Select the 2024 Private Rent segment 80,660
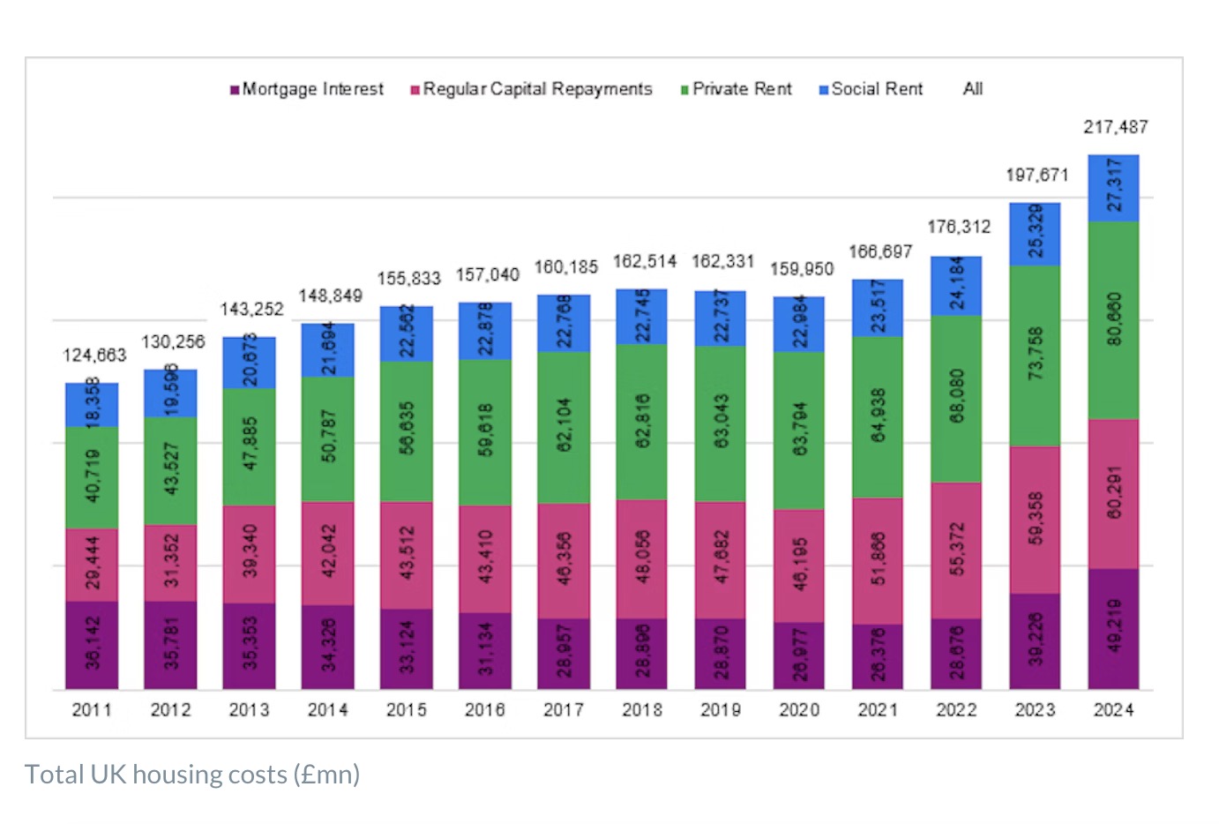This screenshot has height=824, width=1219. 1114,319
